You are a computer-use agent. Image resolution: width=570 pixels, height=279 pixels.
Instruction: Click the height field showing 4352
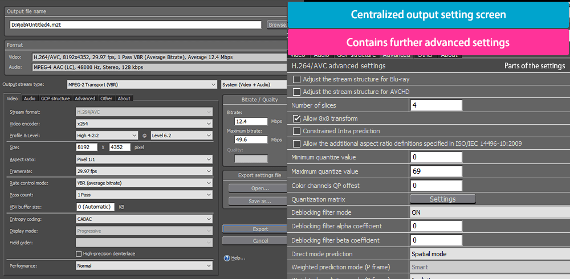point(120,147)
